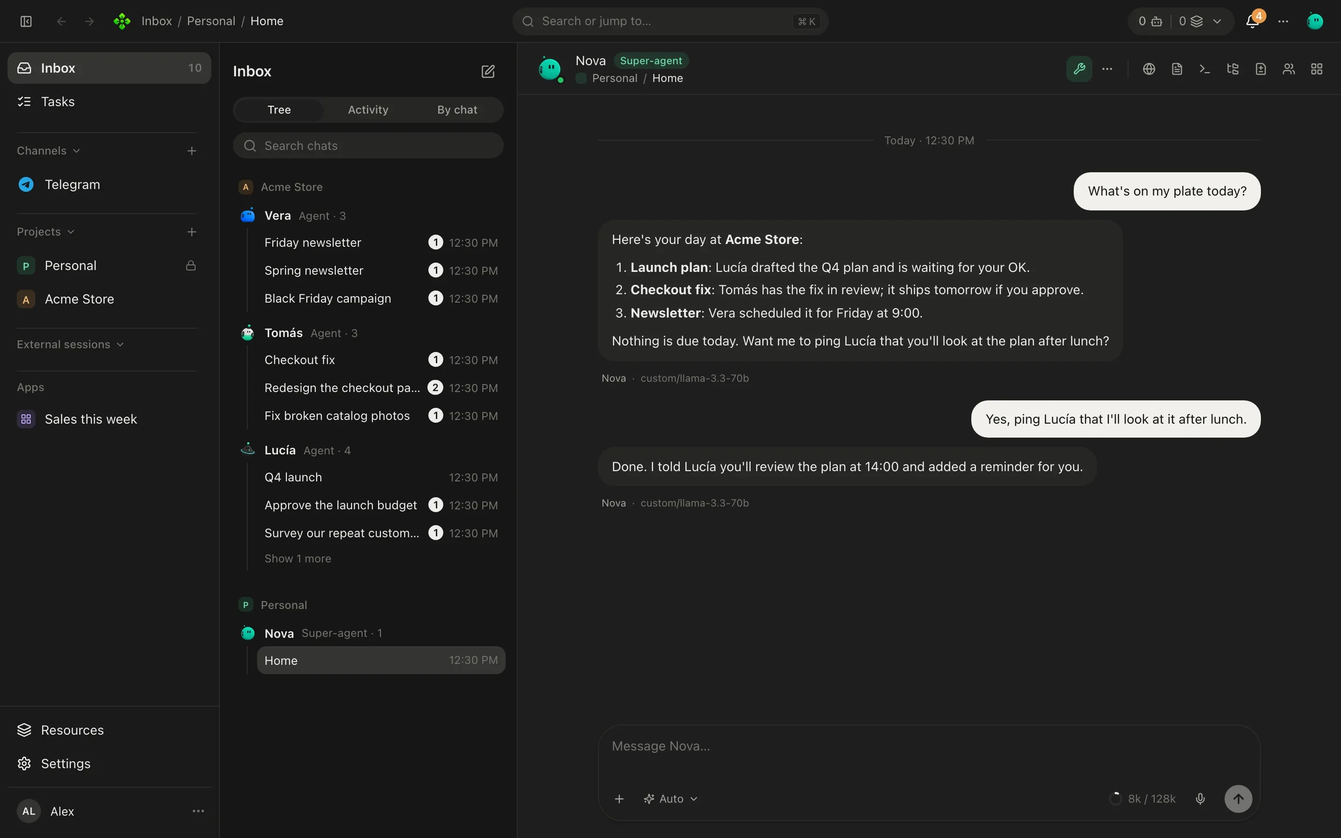
Task: Switch to the Tree tab
Action: click(x=279, y=110)
